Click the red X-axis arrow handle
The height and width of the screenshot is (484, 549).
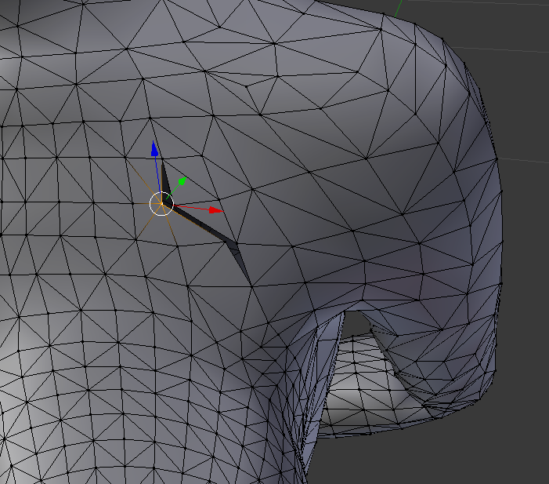(x=216, y=210)
